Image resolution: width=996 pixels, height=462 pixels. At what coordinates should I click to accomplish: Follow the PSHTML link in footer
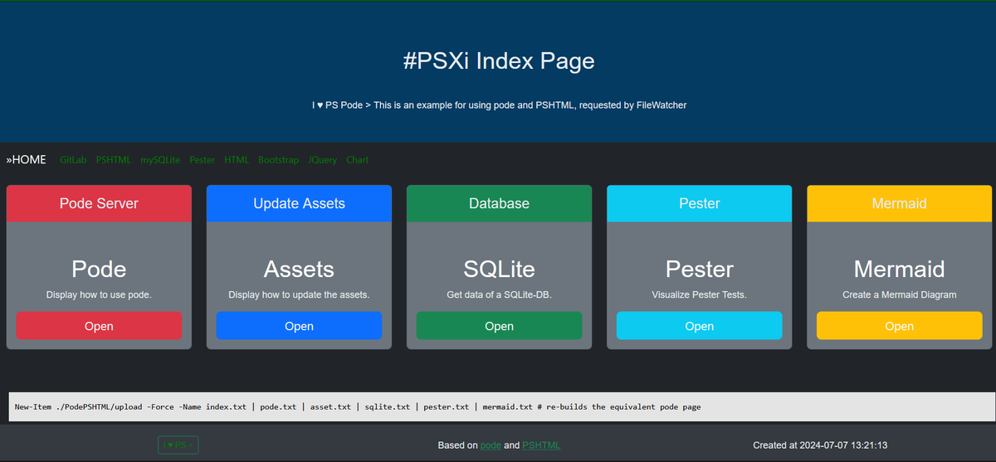coord(541,445)
